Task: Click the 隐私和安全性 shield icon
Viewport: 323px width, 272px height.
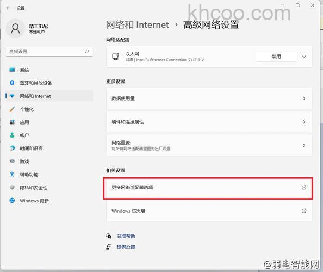Action: (12, 187)
